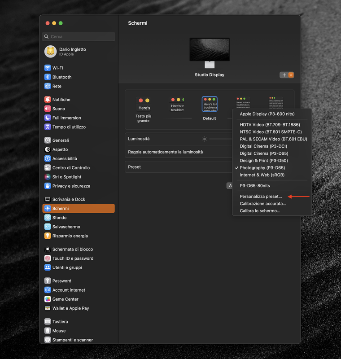The image size is (341, 359).
Task: Select Testo più grande resolution thumbnail
Action: (x=144, y=105)
